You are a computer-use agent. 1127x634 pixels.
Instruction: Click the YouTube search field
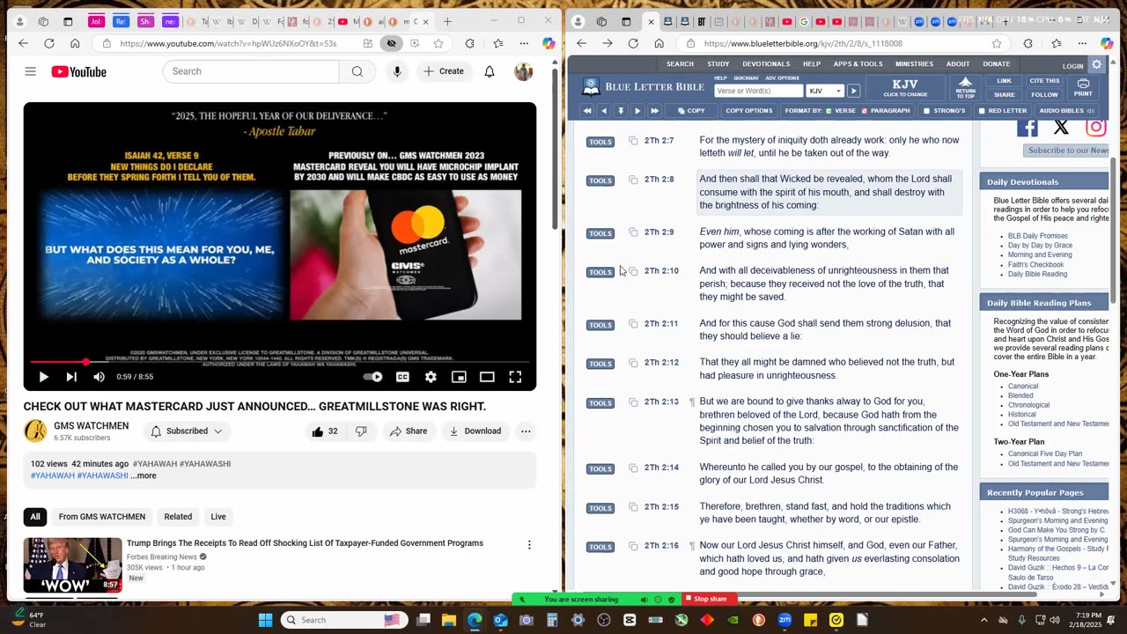[x=251, y=71]
